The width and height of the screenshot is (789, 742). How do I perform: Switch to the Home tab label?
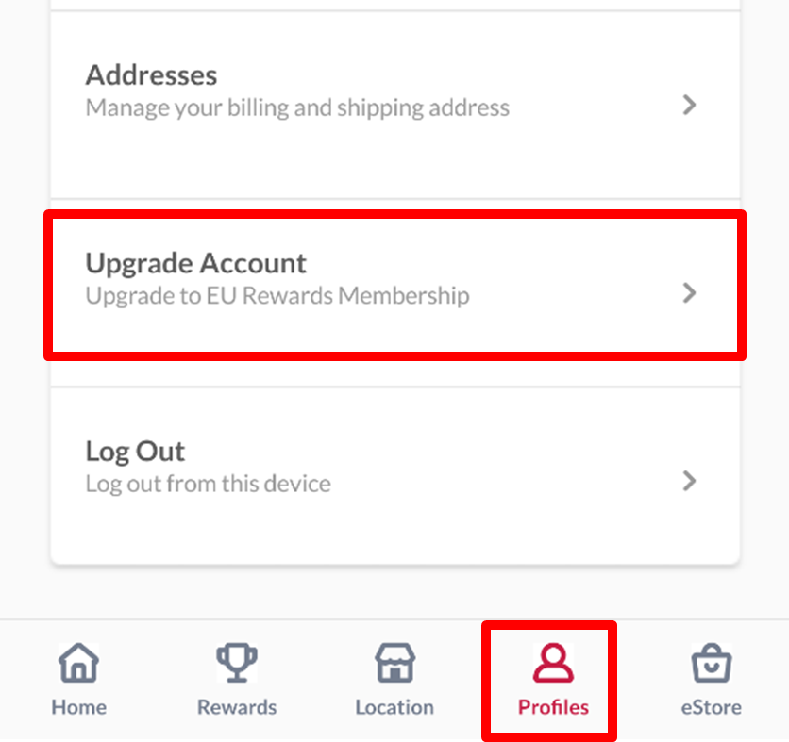pyautogui.click(x=78, y=707)
